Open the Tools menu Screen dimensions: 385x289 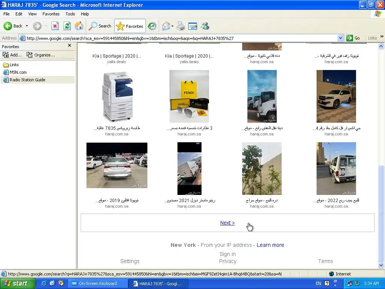click(70, 14)
